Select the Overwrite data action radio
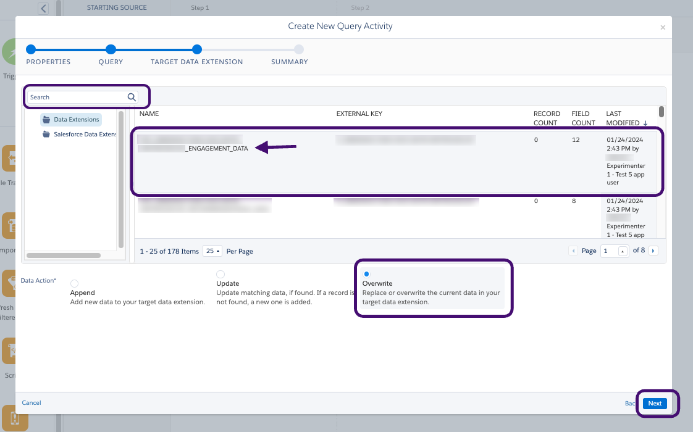 point(366,274)
